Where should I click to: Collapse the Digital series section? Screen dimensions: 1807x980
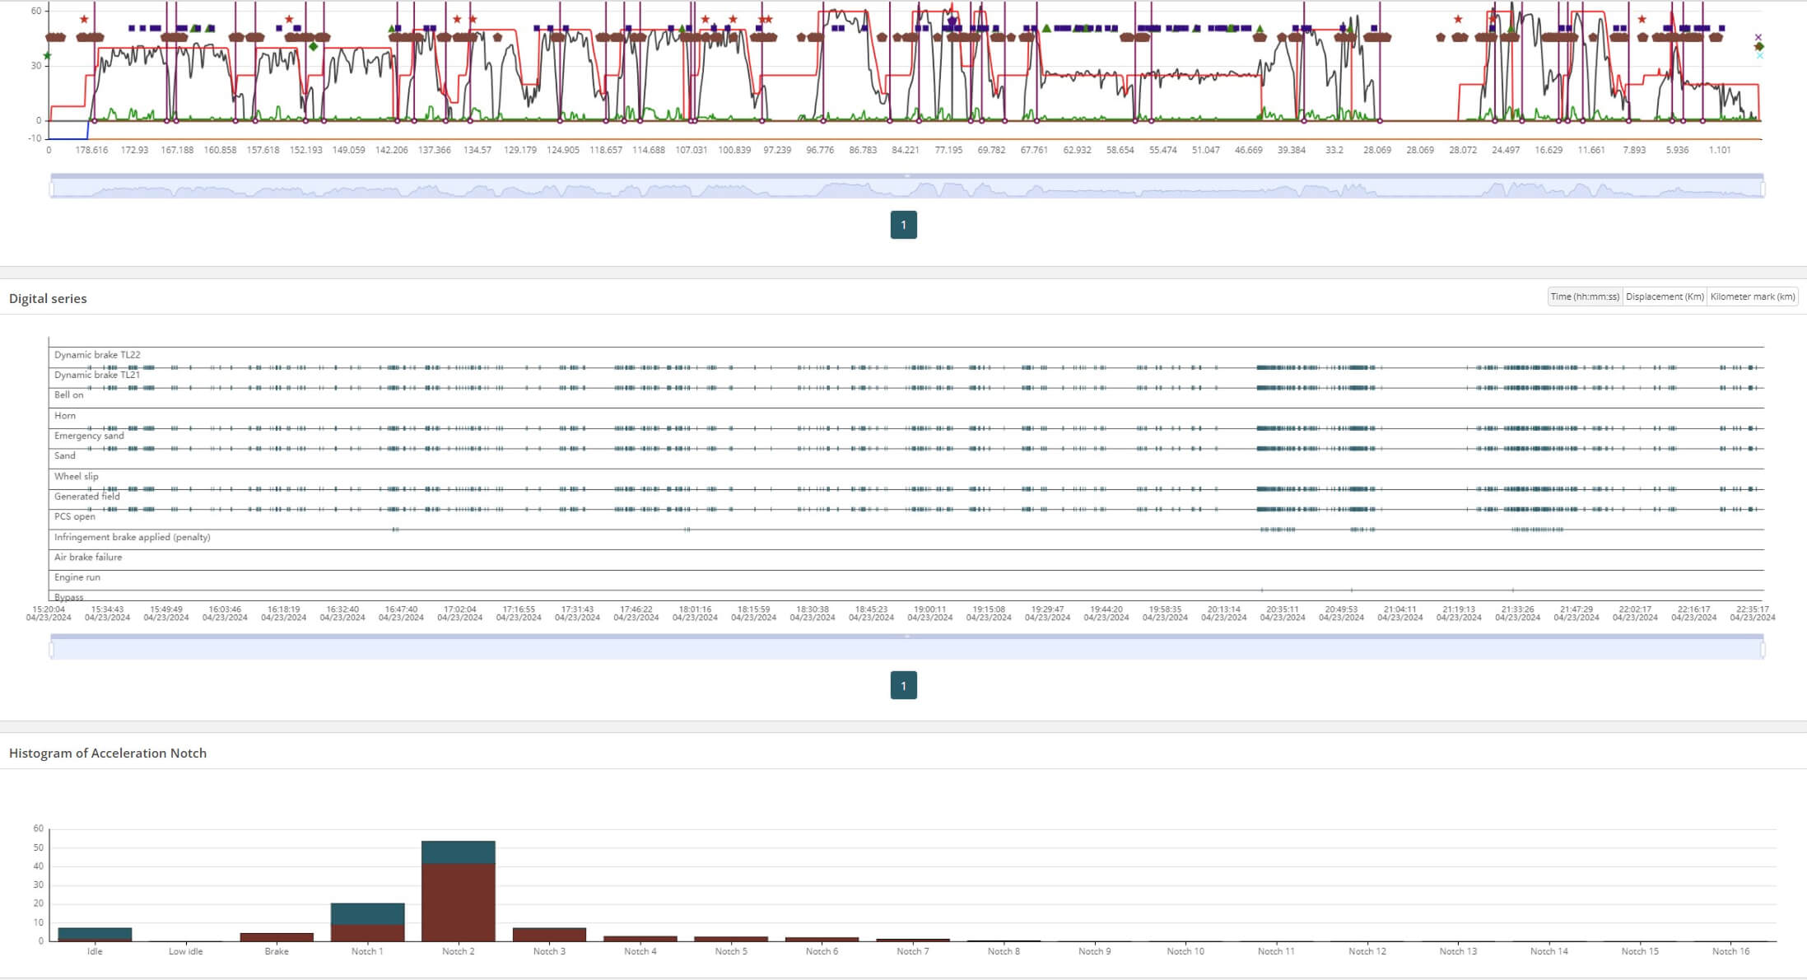tap(47, 298)
